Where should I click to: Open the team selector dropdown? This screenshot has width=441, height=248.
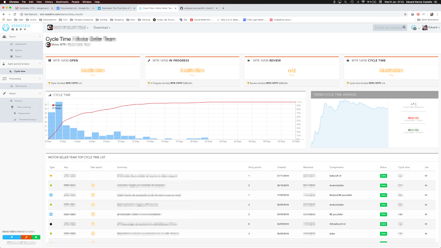pos(68,28)
